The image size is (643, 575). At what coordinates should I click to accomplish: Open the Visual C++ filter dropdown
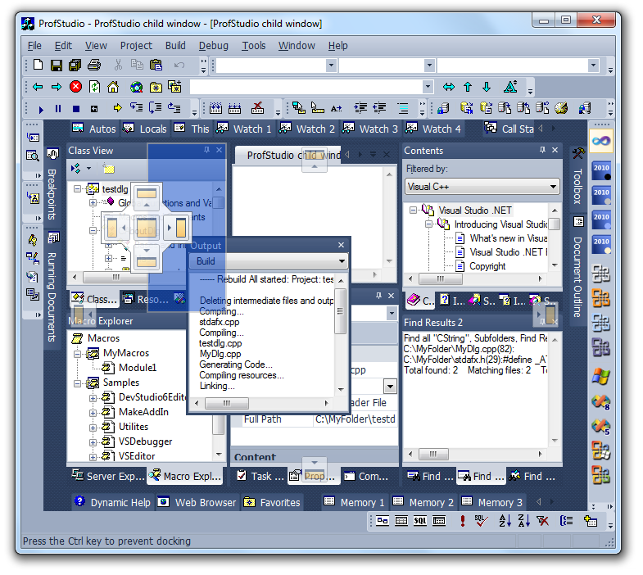(553, 187)
